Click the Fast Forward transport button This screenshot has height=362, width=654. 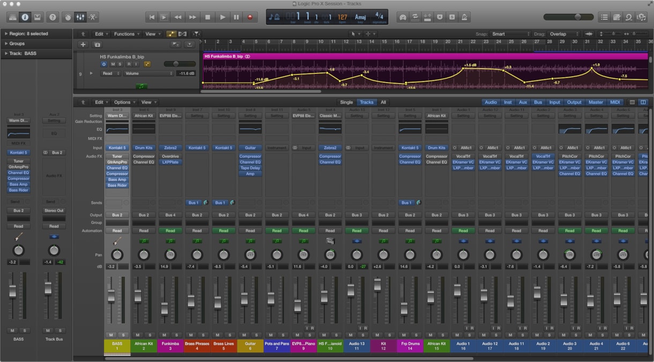pyautogui.click(x=192, y=17)
